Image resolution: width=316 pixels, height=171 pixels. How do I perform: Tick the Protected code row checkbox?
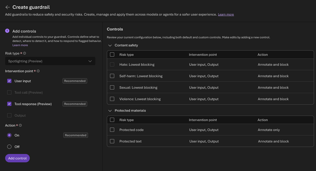click(x=112, y=130)
